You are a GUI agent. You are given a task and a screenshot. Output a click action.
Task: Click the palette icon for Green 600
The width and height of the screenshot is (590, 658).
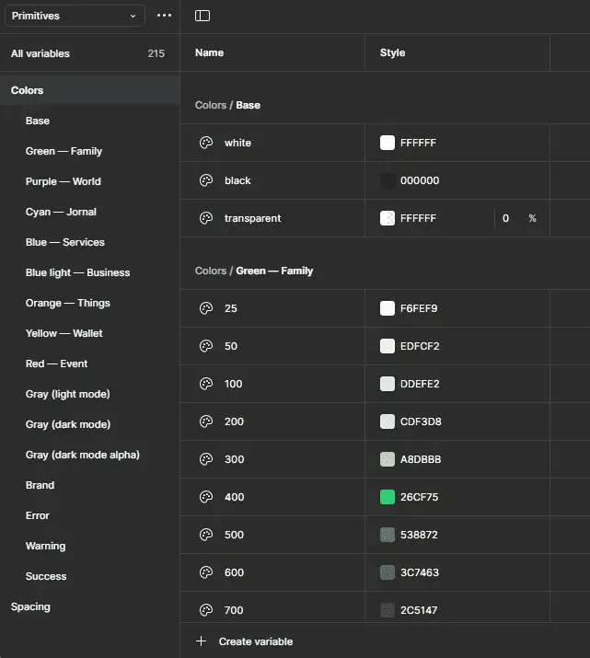coord(206,572)
